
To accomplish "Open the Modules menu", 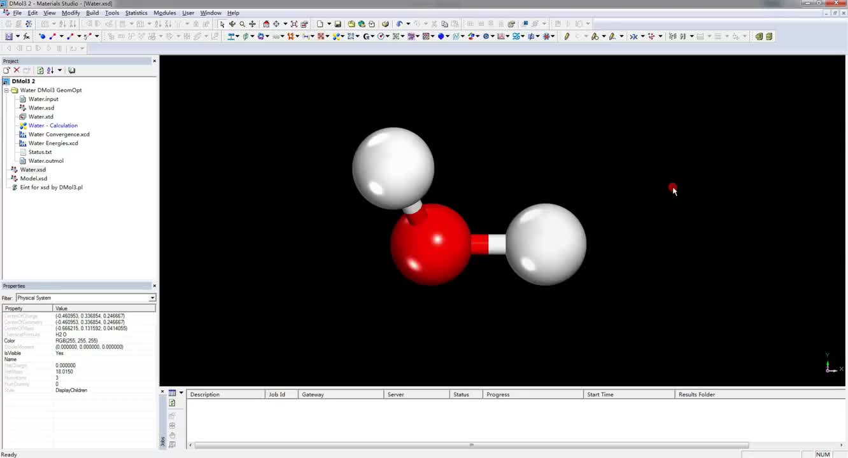I will coord(165,13).
